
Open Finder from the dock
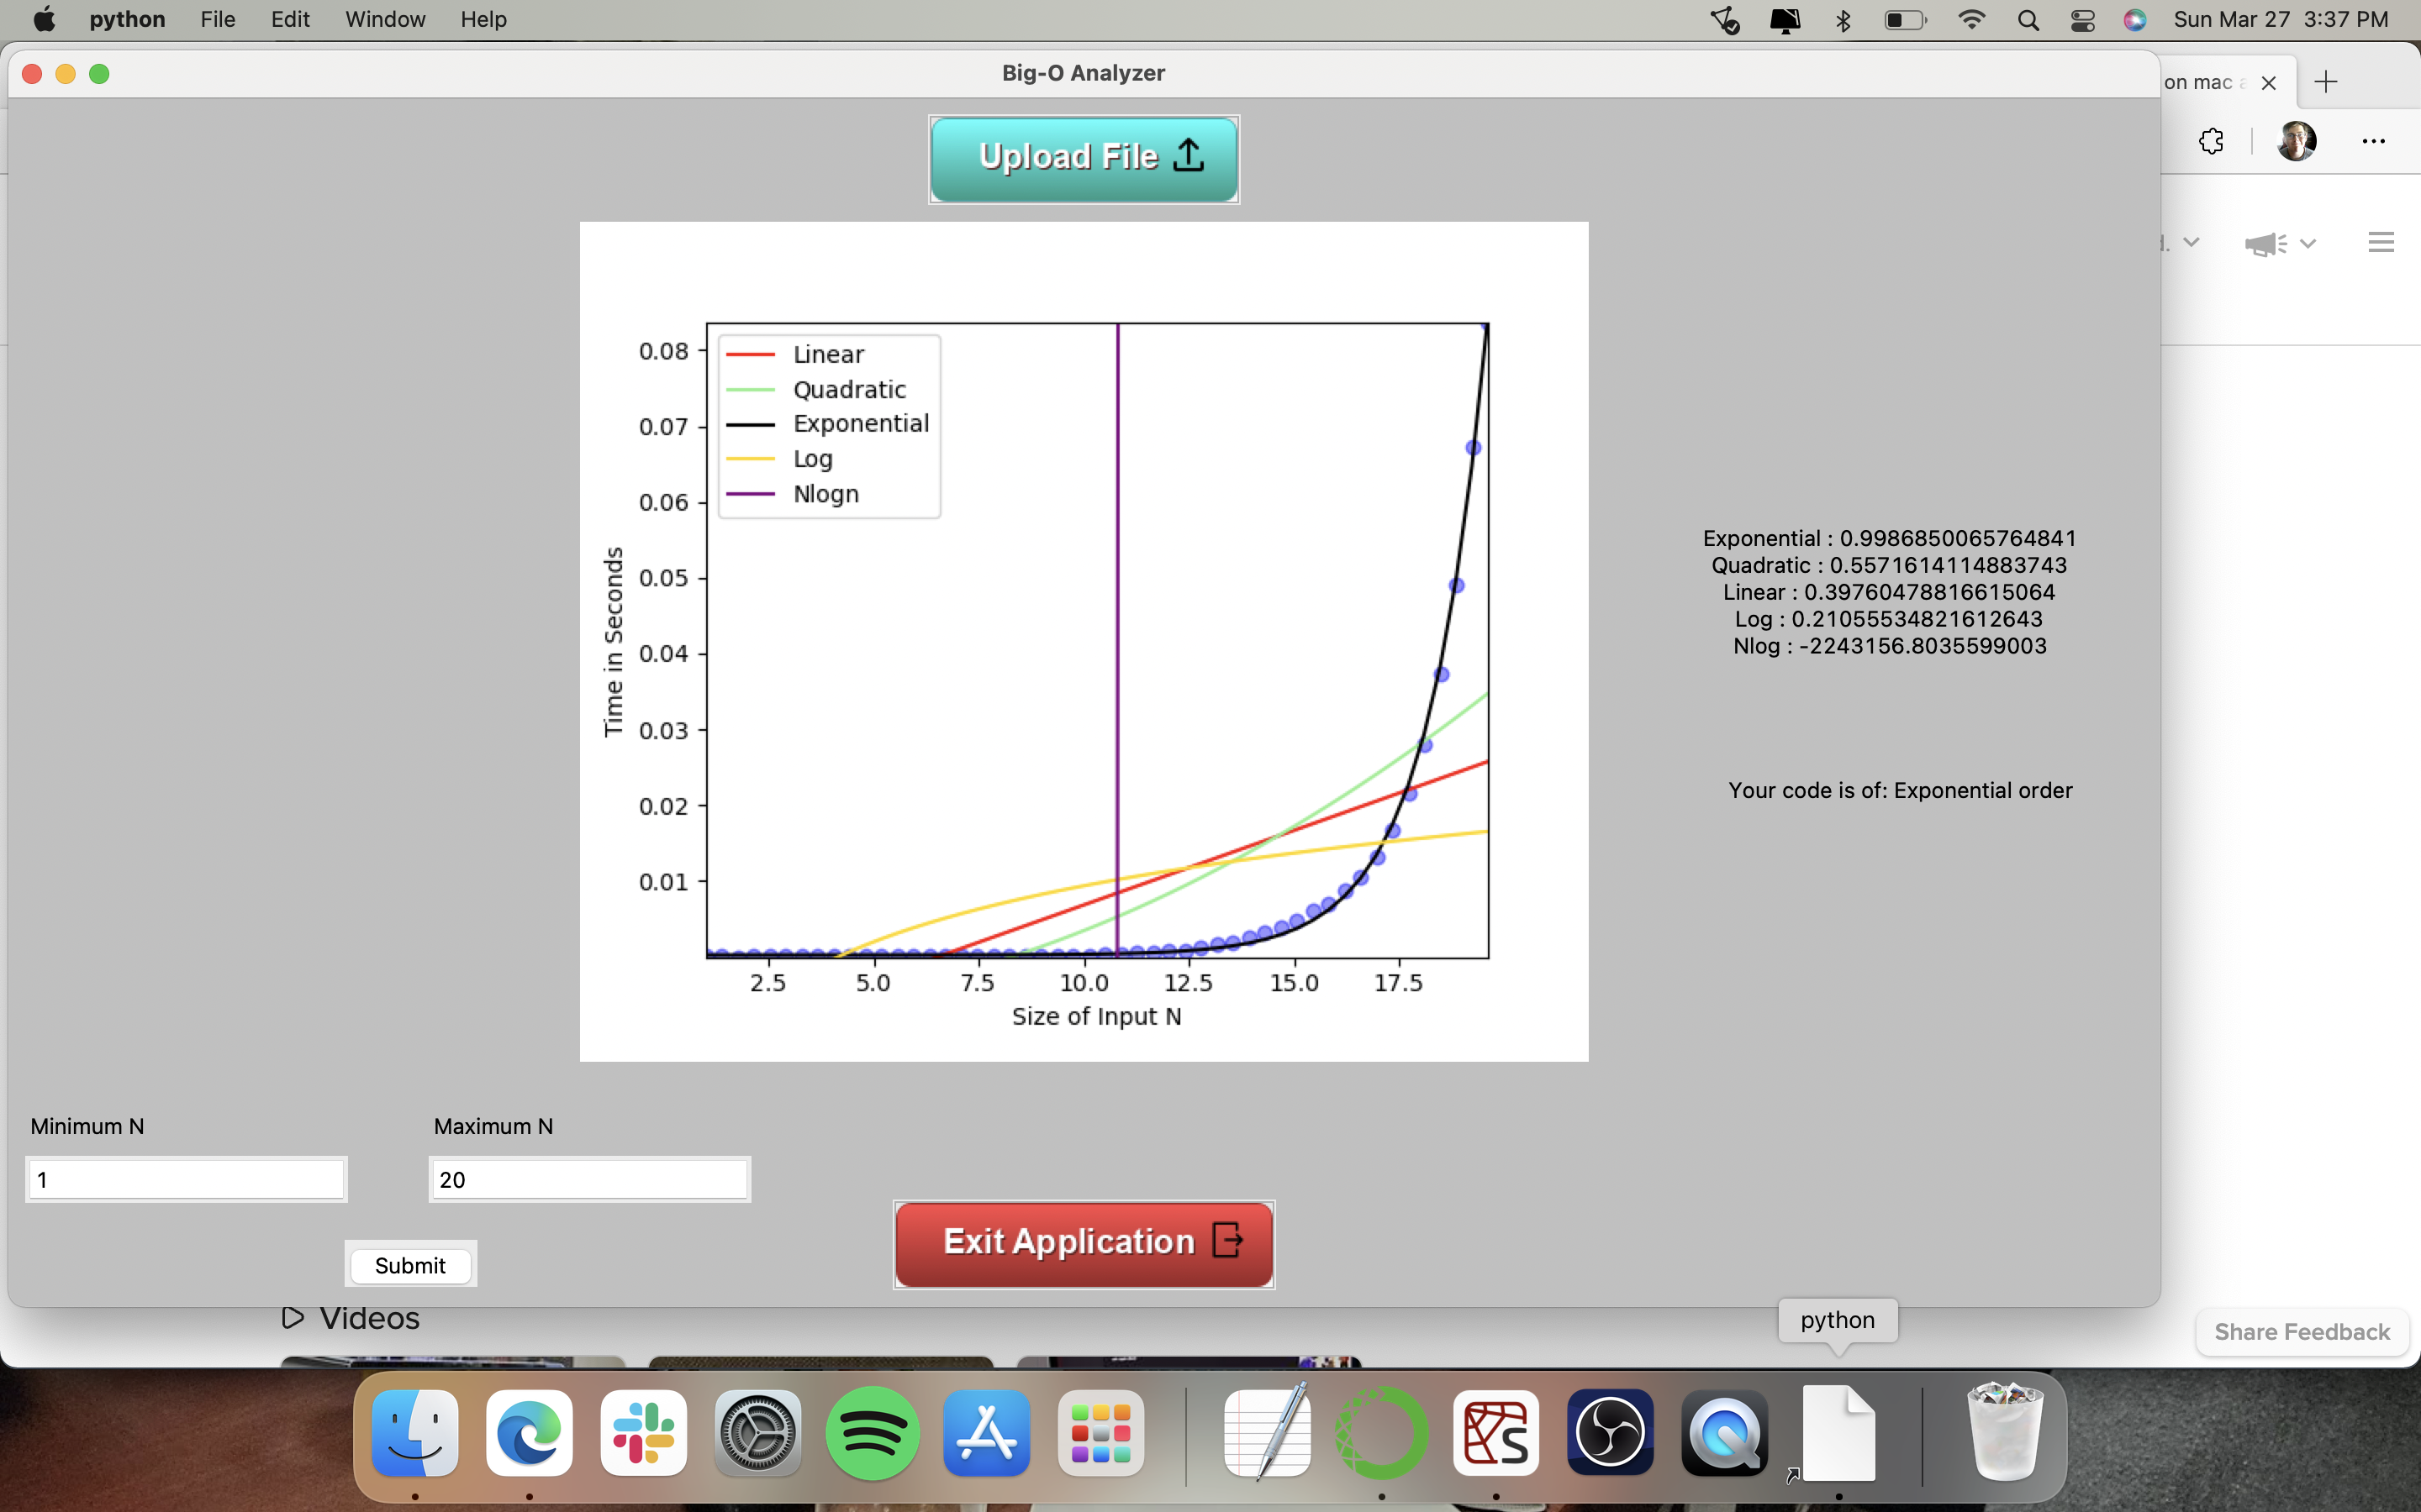[415, 1433]
